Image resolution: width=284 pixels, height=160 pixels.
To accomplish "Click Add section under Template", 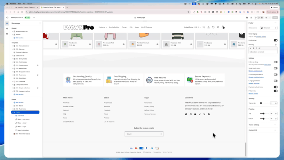I will [x=20, y=94].
